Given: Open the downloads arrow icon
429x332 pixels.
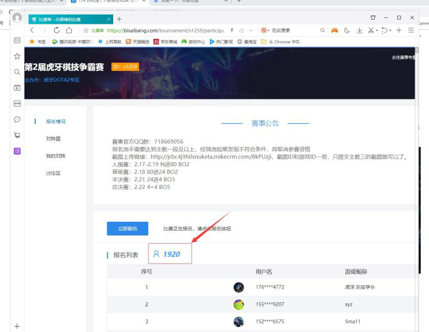Looking at the screenshot, I should 359,30.
